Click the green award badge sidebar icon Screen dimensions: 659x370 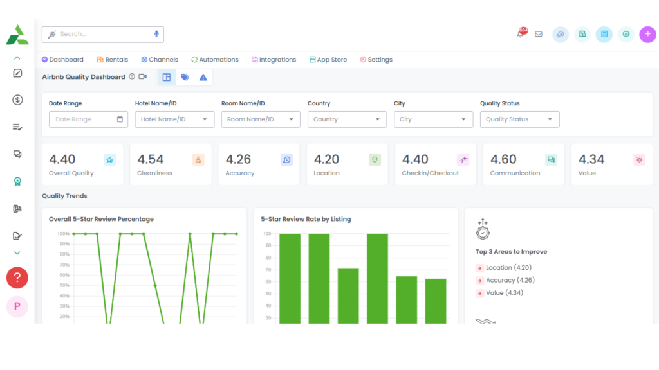click(17, 182)
